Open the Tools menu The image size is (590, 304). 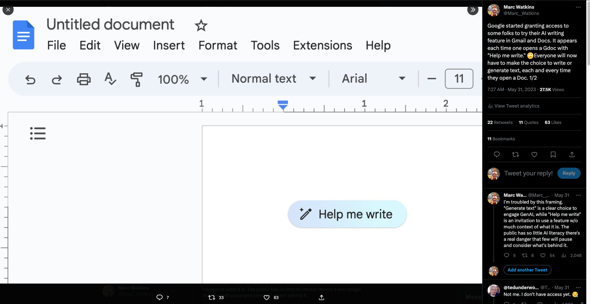pos(265,46)
